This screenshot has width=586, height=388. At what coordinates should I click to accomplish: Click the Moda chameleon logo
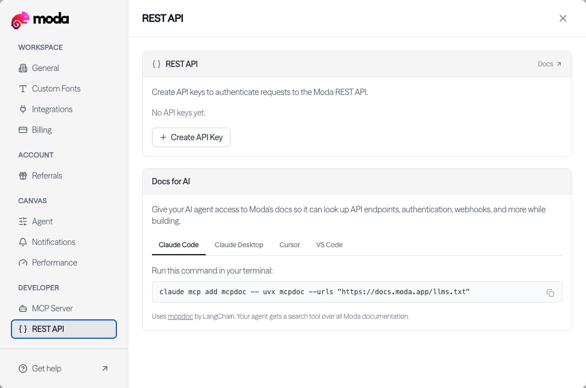[x=20, y=20]
